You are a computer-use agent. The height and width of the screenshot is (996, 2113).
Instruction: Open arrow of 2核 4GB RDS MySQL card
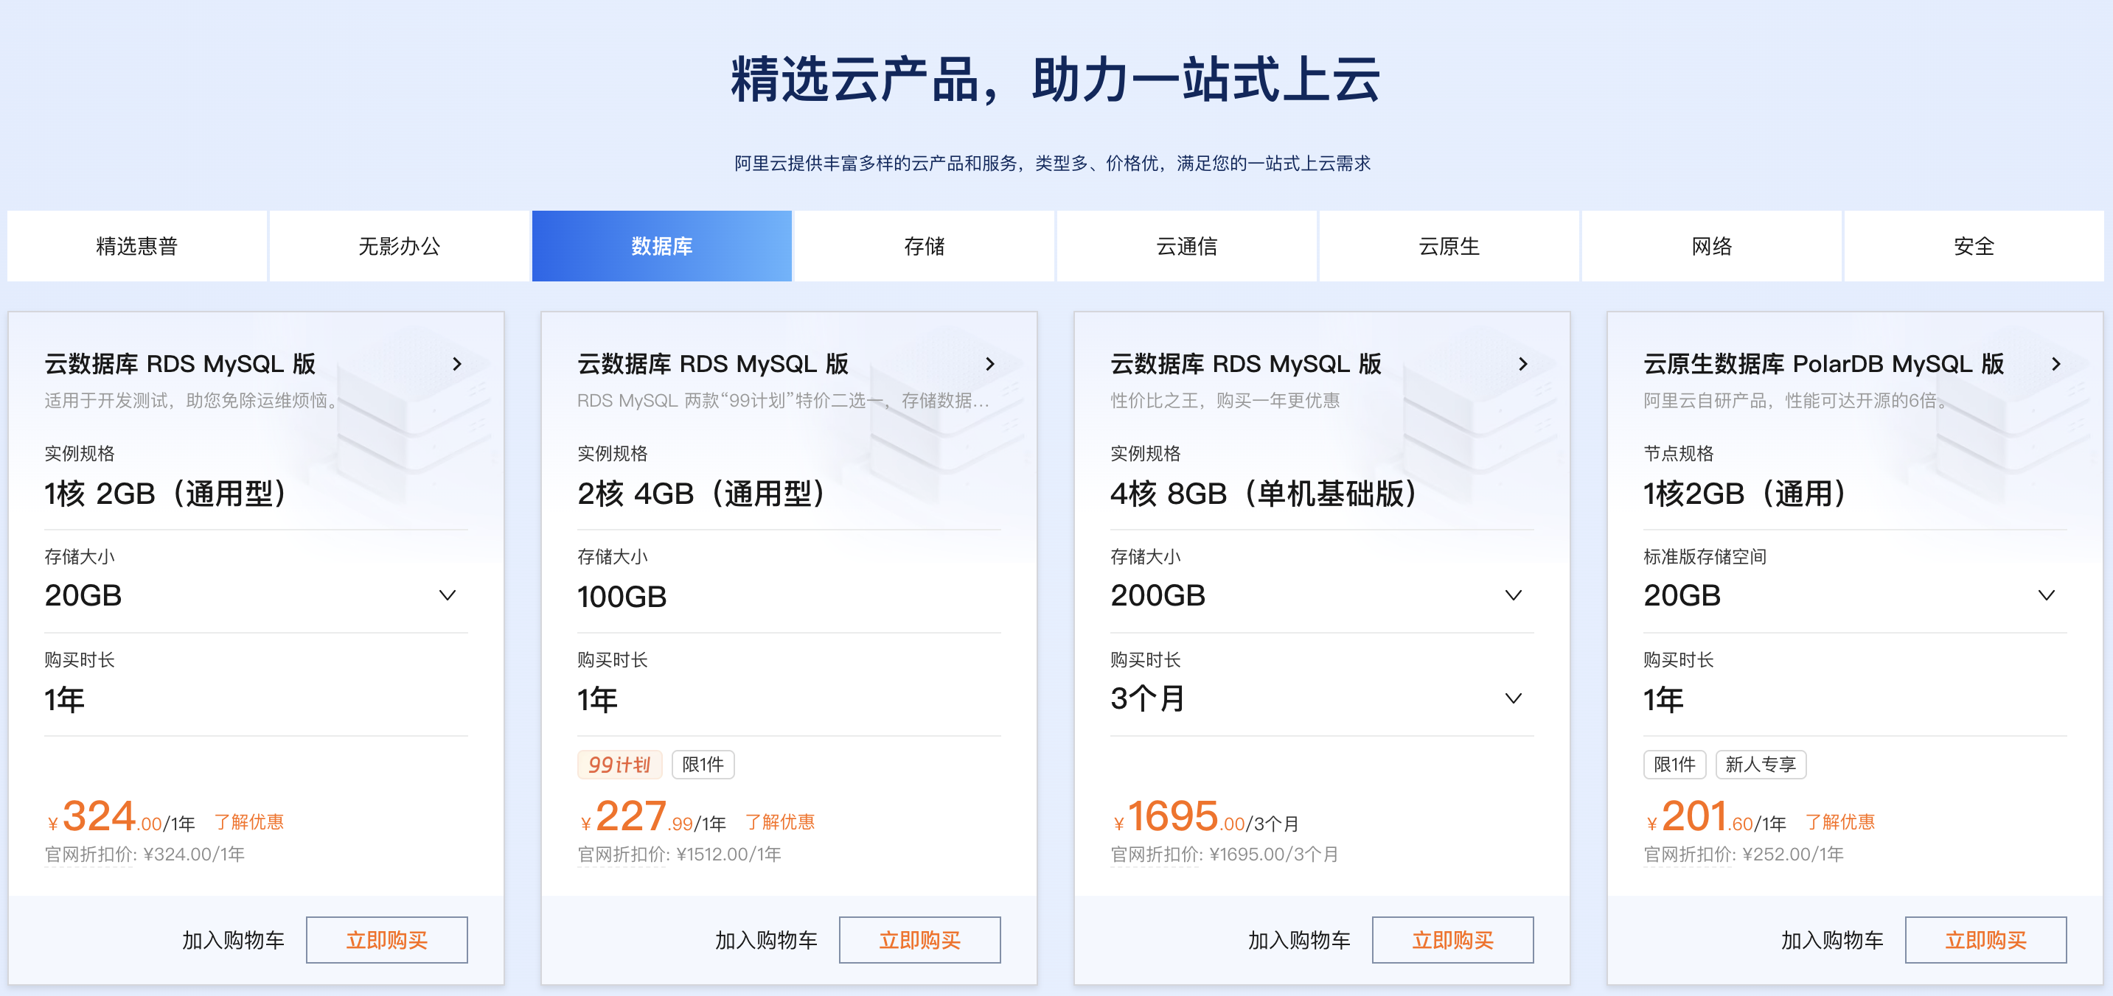[990, 364]
